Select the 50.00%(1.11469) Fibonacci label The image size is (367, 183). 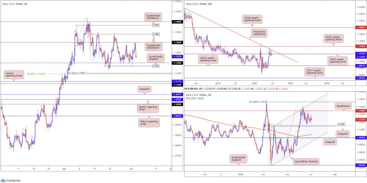pos(35,74)
